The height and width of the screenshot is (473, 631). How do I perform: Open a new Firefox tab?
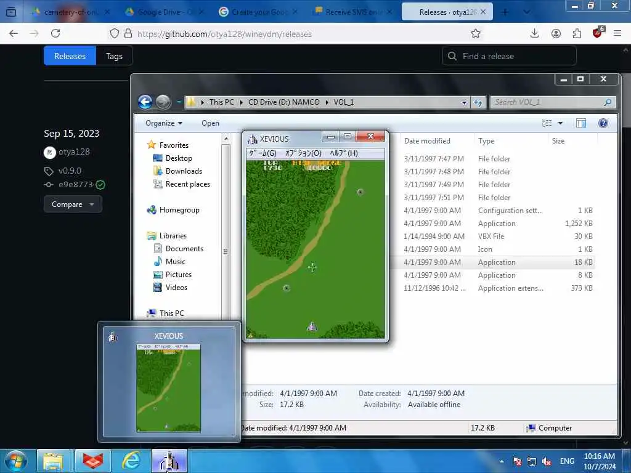(505, 12)
